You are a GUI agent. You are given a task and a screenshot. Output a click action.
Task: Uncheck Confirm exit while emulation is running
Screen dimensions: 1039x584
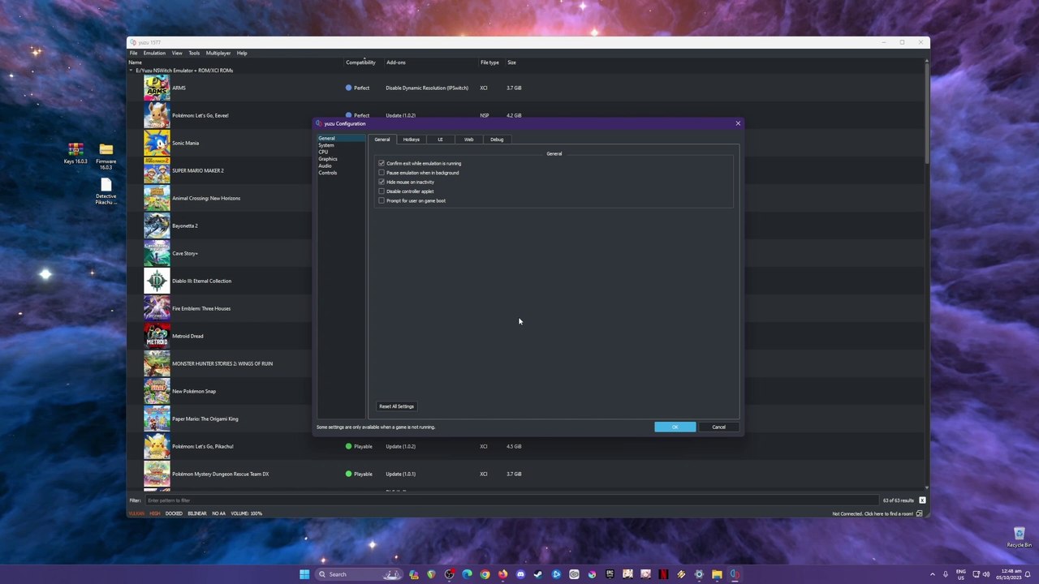(382, 163)
